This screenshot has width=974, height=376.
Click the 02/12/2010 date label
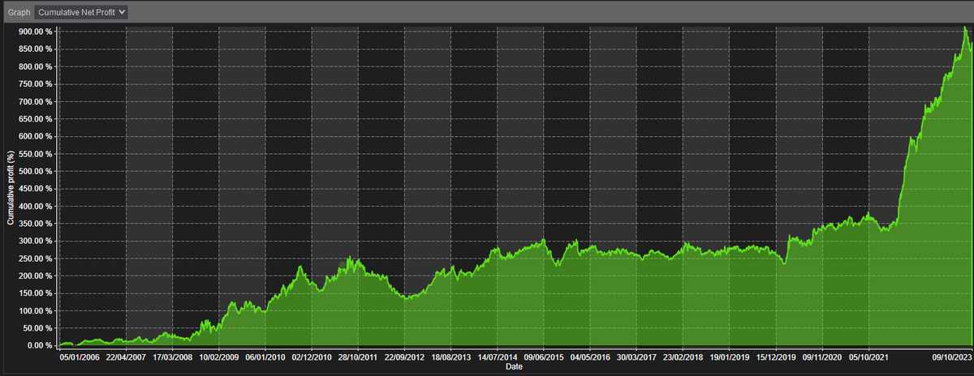coord(312,357)
